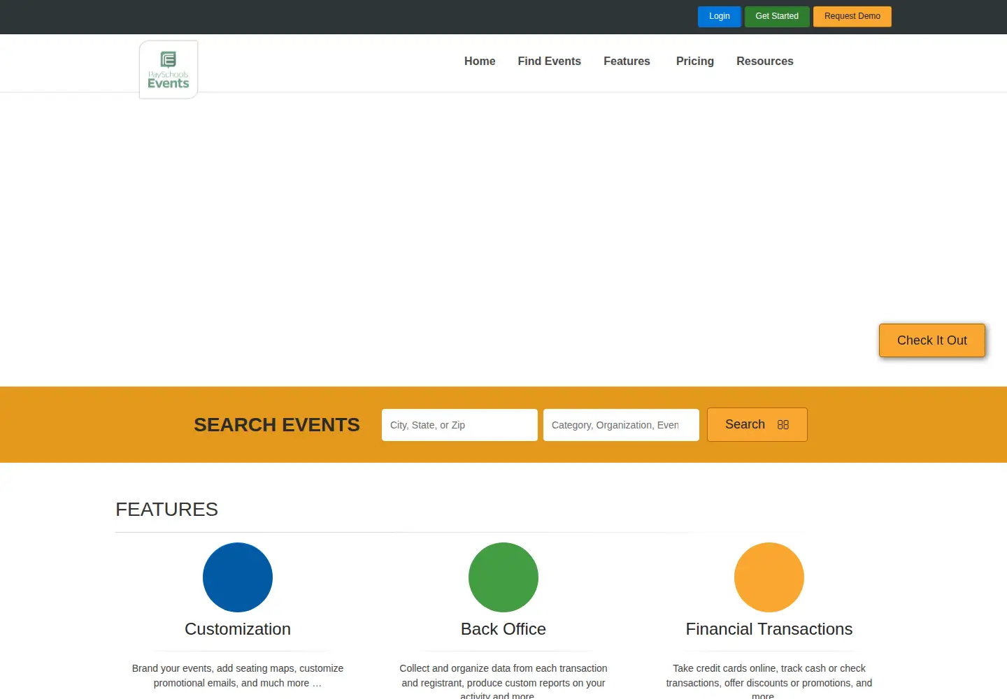Click the blue Customization feature circle

point(238,577)
